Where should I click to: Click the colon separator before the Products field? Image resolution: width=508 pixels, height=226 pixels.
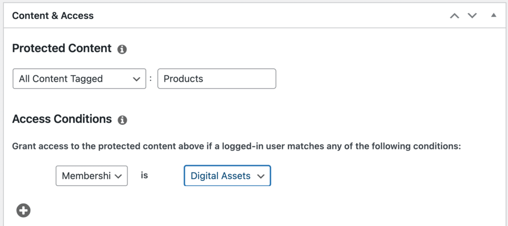(151, 79)
